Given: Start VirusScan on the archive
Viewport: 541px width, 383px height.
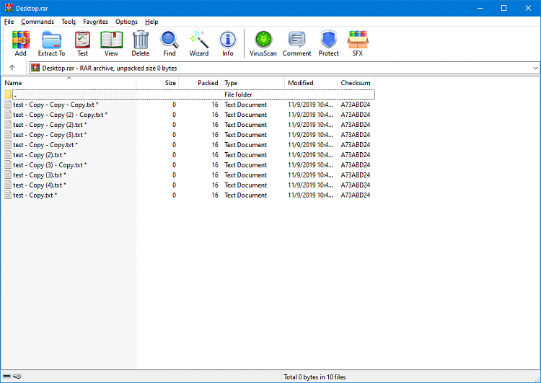Looking at the screenshot, I should (263, 43).
